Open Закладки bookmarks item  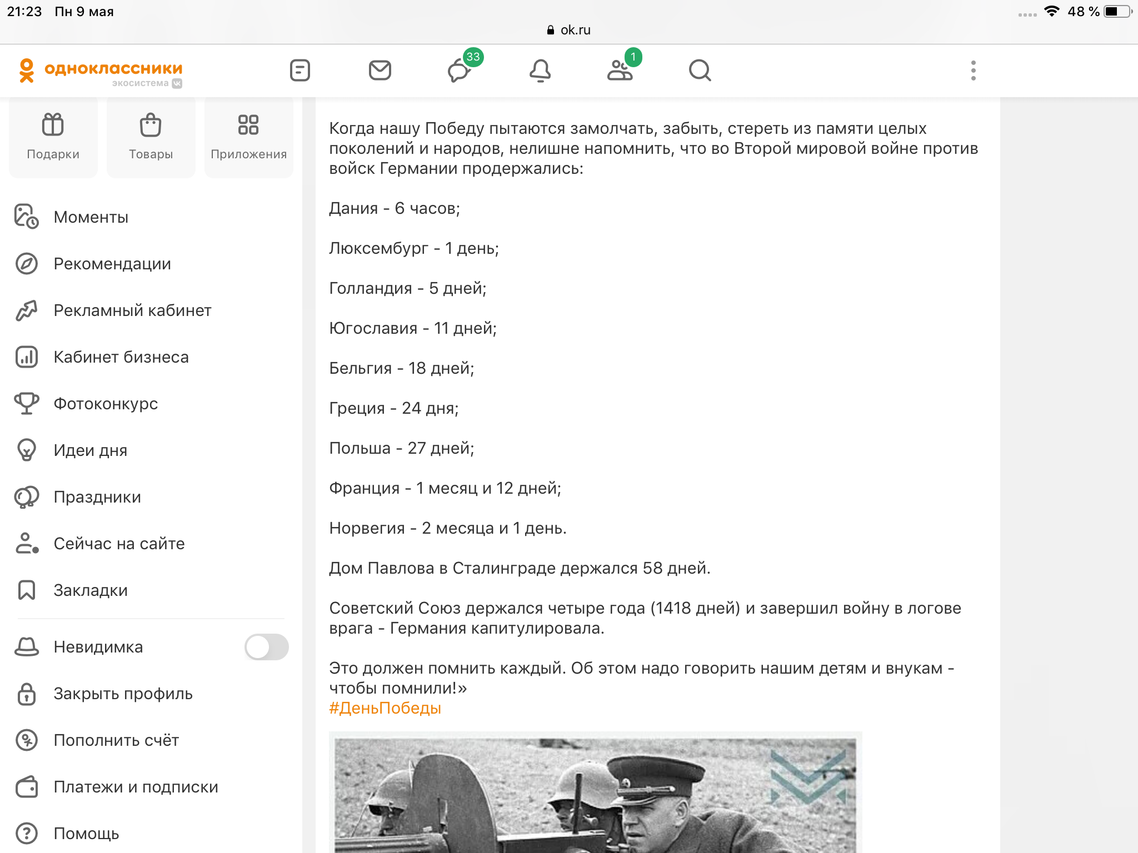click(x=91, y=590)
